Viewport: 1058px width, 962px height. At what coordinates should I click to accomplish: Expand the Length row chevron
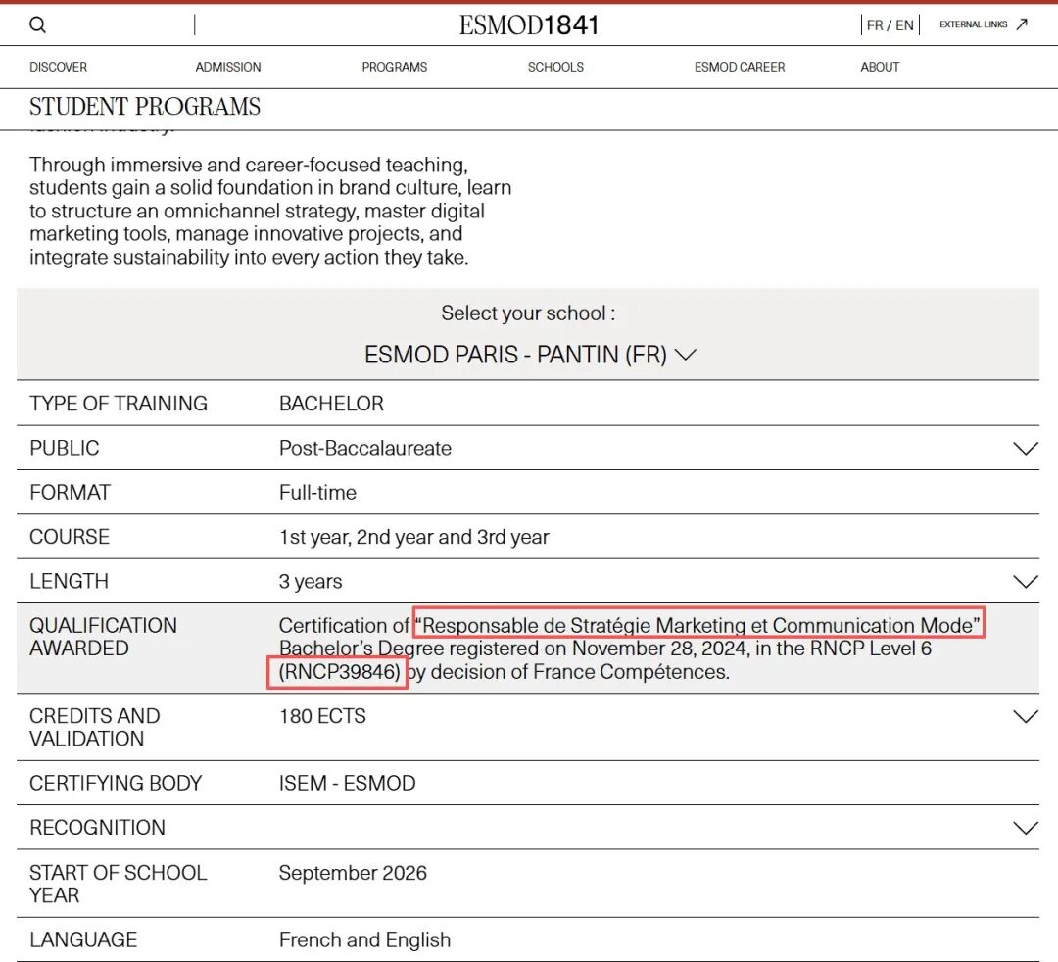1025,581
